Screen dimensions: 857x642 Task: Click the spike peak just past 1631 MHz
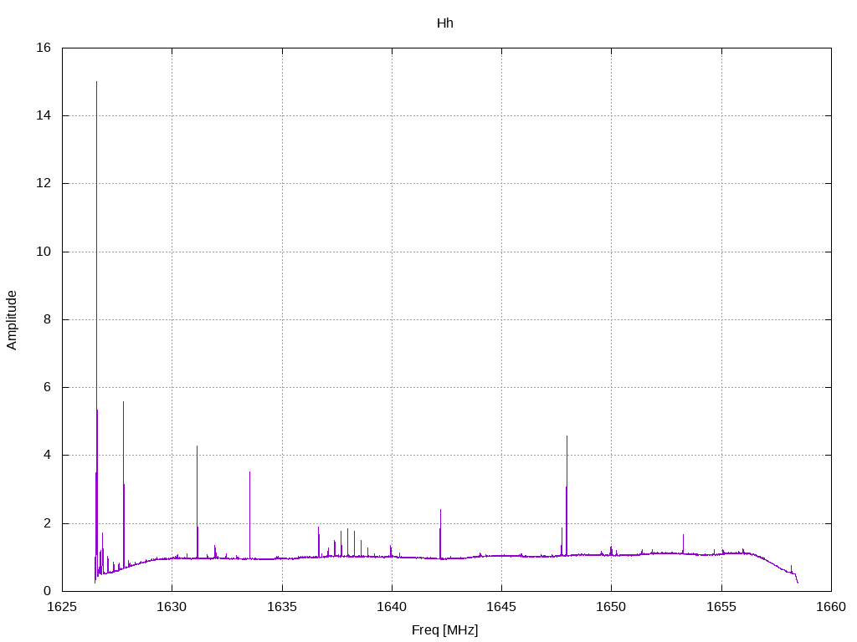point(198,446)
